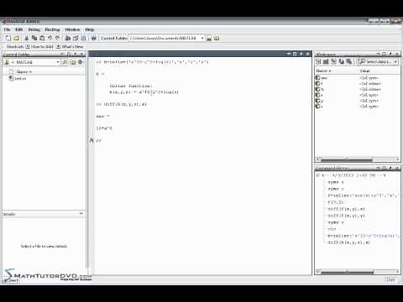Image resolution: width=403 pixels, height=302 pixels.
Task: Click the Paste toolbar icon
Action: 42,38
